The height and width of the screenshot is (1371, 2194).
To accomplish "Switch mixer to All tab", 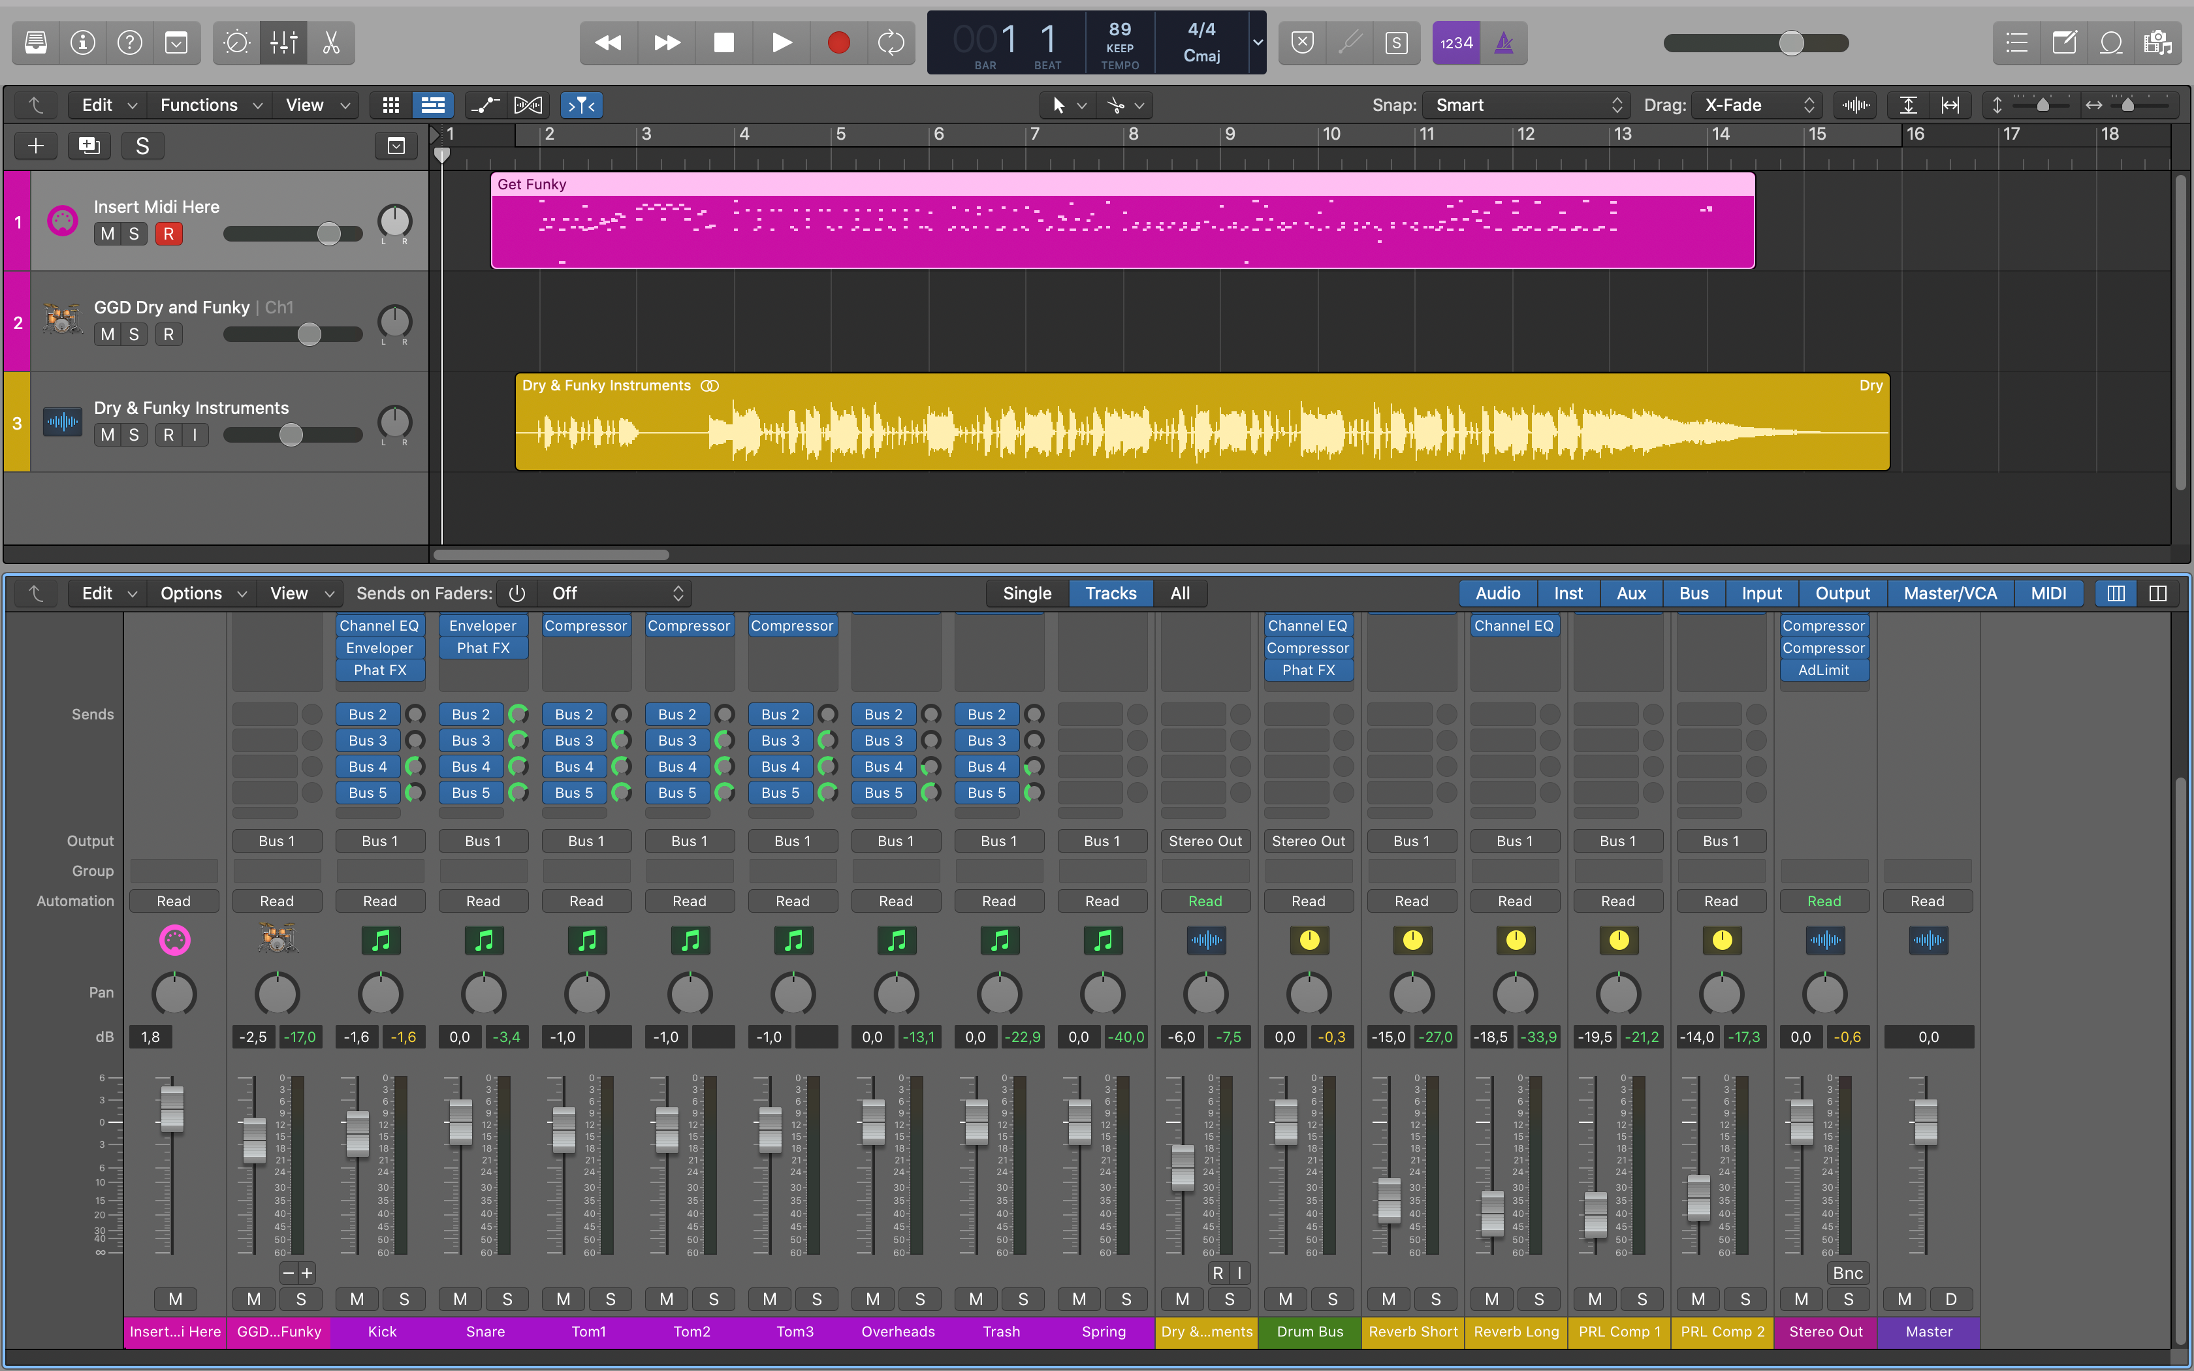I will 1179,593.
